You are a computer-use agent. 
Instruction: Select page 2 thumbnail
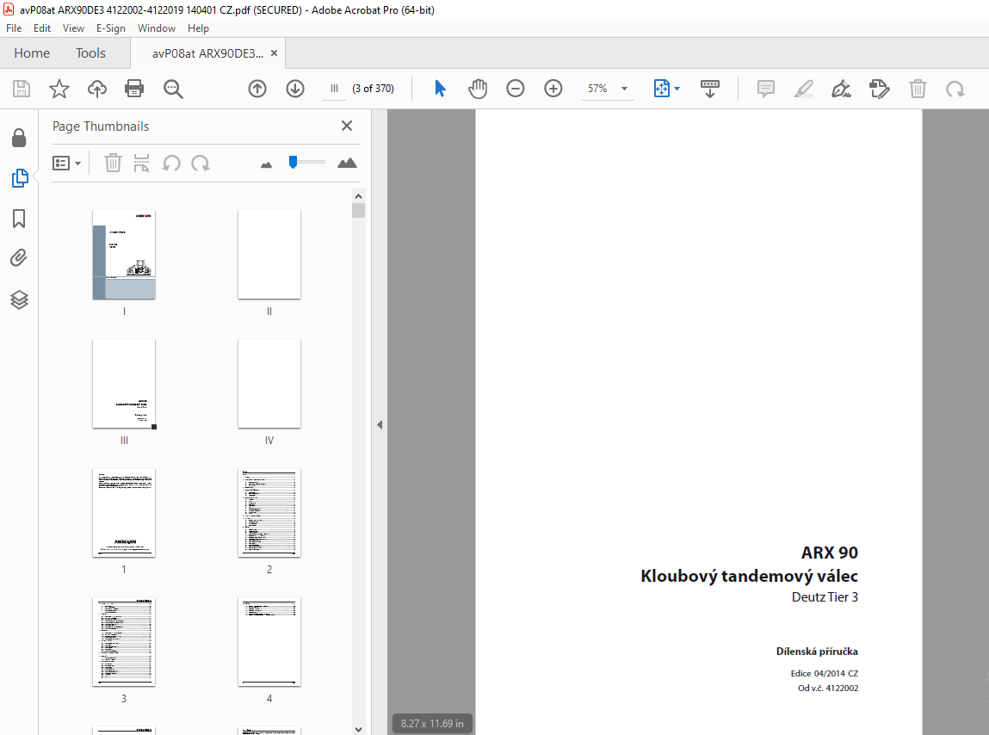pyautogui.click(x=269, y=513)
